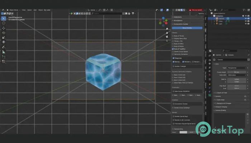251x143 pixels.
Task: Open the Global transform orientation dropdown
Action: click(92, 10)
